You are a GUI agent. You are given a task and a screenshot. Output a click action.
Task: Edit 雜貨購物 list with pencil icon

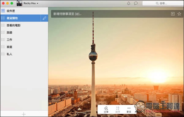click(44, 18)
